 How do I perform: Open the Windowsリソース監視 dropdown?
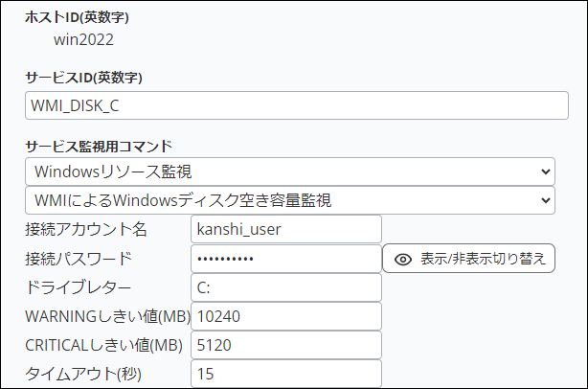289,172
